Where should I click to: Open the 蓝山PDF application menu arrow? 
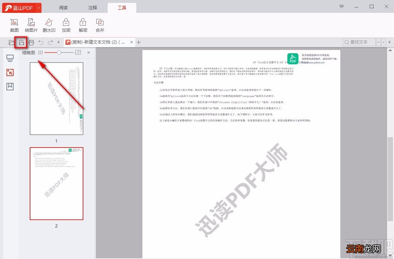(39, 8)
